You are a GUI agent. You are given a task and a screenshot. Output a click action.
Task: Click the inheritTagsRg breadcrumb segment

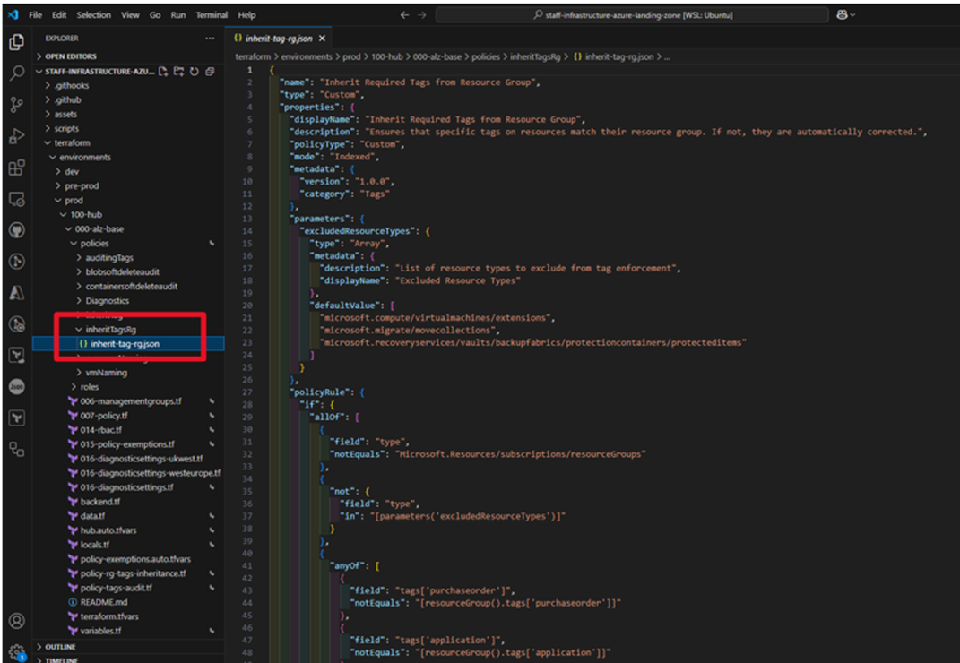(535, 56)
